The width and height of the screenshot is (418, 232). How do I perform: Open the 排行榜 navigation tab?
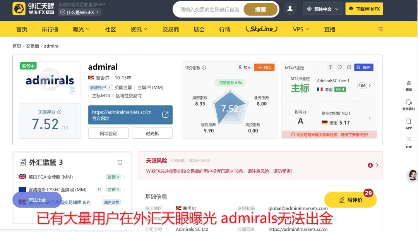[x=50, y=29]
